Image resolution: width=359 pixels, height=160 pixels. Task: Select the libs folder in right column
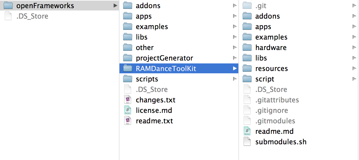[x=261, y=58]
